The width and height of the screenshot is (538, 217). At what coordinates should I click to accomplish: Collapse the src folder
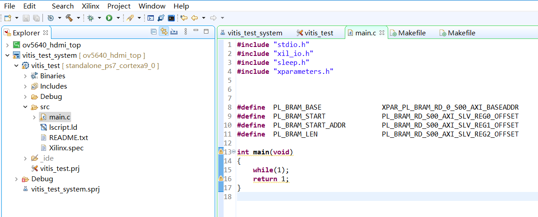click(x=25, y=107)
